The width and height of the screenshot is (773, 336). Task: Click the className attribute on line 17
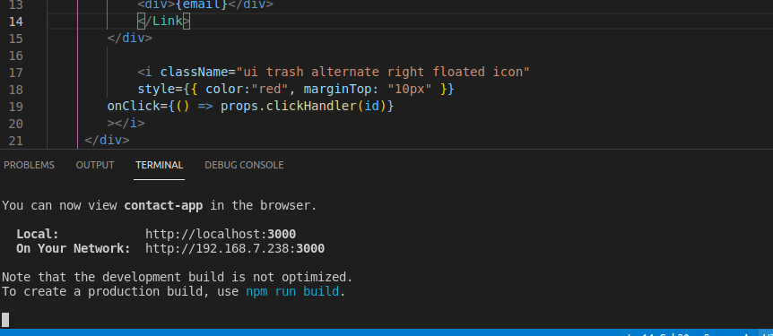pyautogui.click(x=194, y=72)
